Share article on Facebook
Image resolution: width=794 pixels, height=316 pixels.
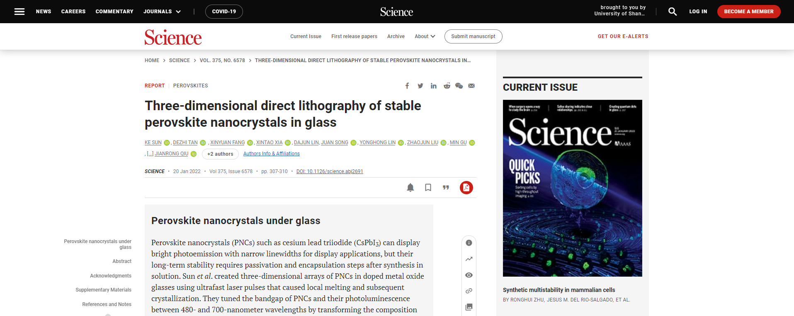(x=407, y=86)
